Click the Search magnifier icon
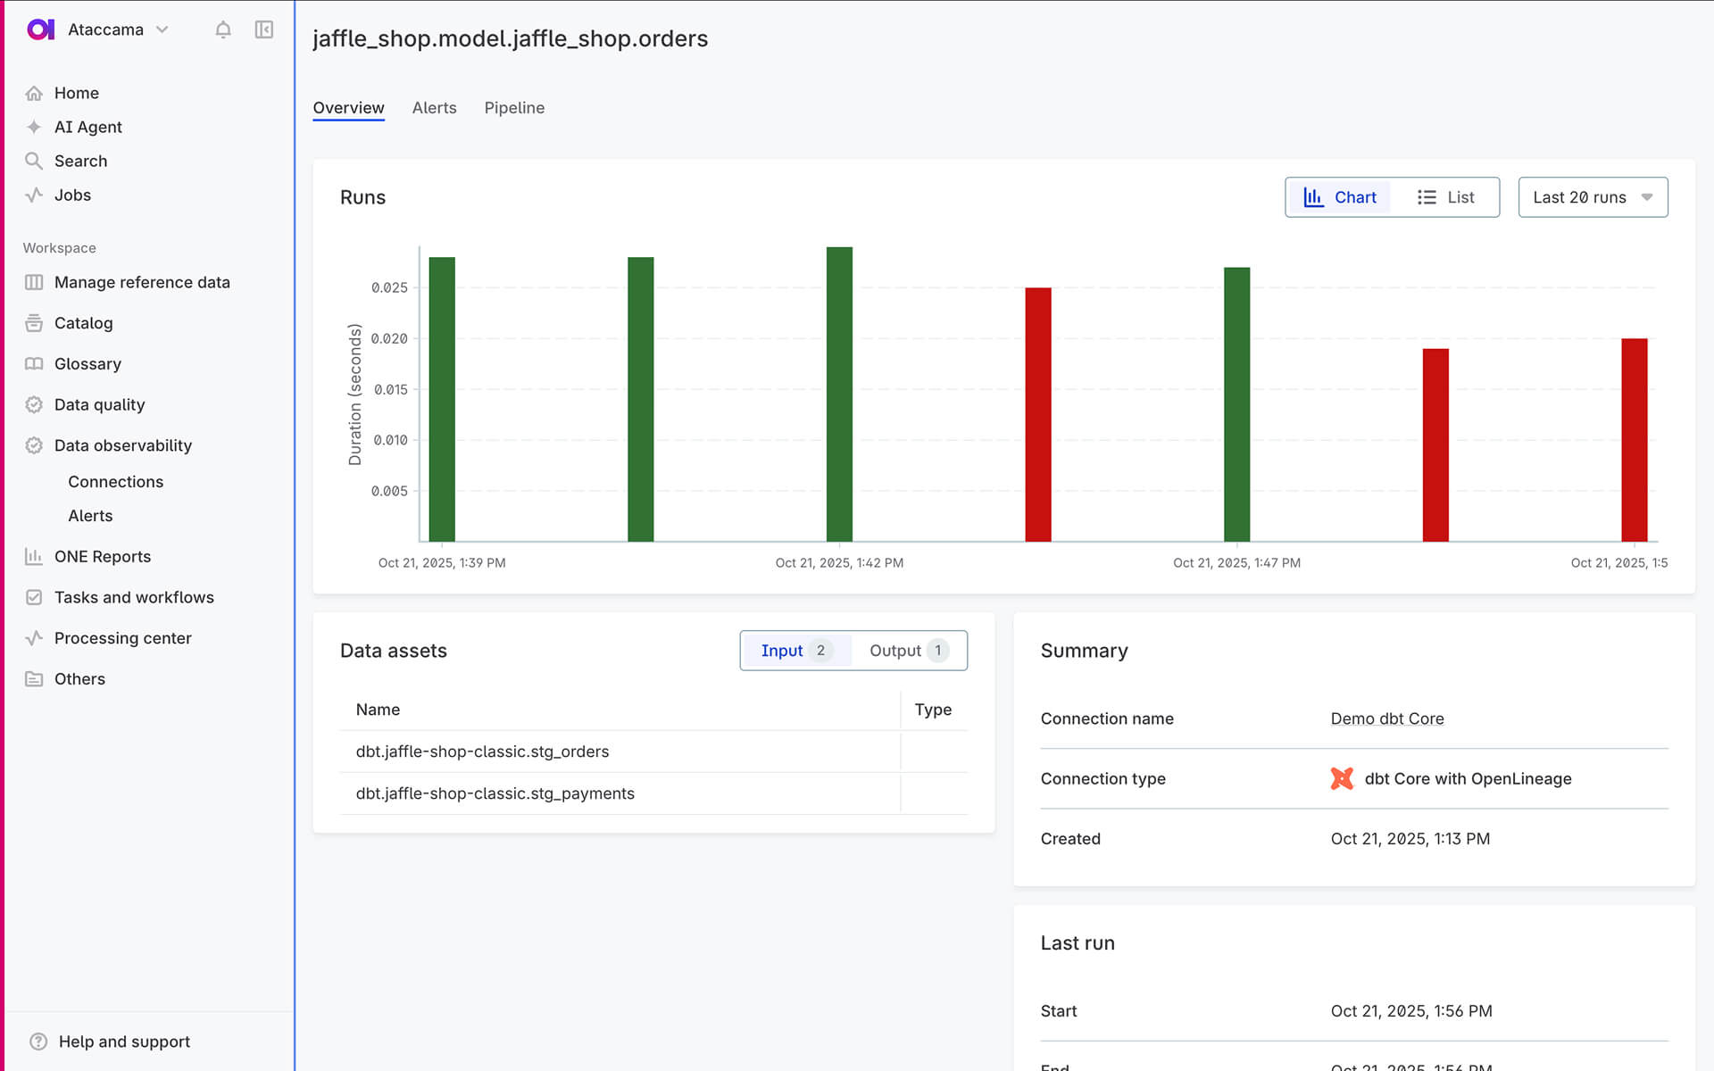The width and height of the screenshot is (1714, 1071). (x=34, y=161)
